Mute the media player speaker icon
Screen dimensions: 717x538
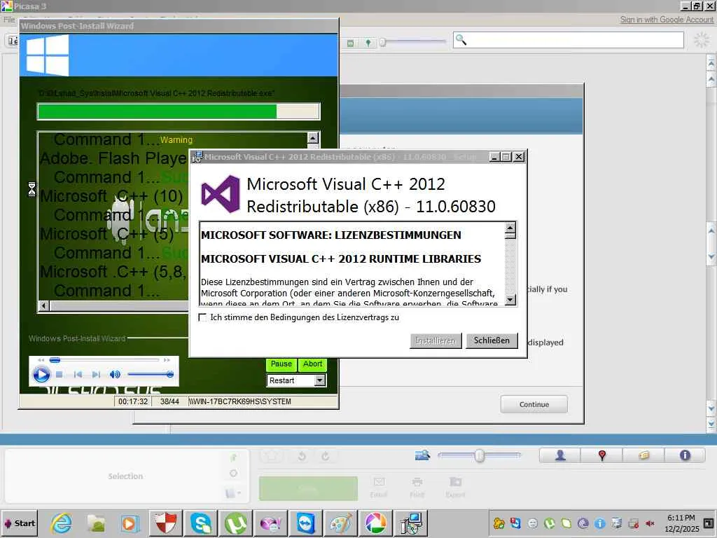(x=115, y=375)
